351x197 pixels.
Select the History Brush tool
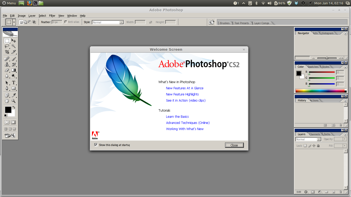pyautogui.click(x=14, y=64)
